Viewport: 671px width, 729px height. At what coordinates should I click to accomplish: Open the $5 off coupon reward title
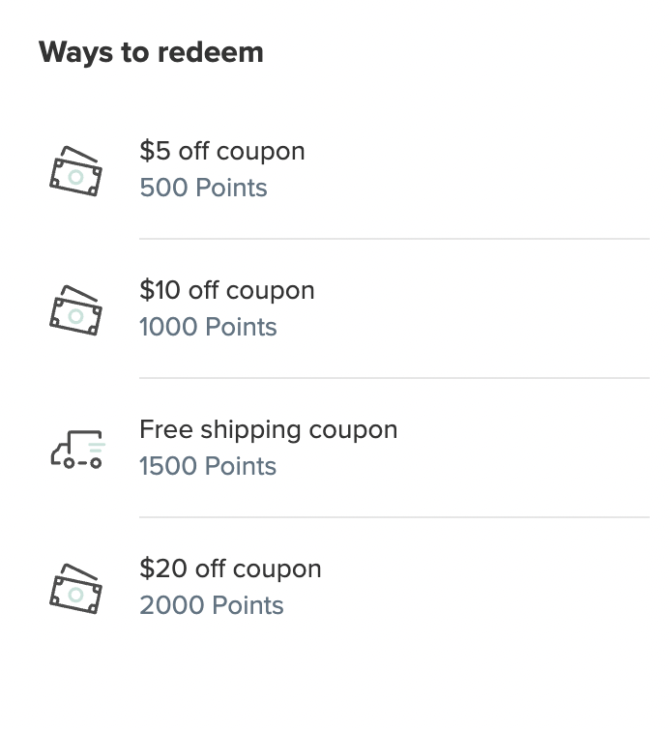(221, 152)
